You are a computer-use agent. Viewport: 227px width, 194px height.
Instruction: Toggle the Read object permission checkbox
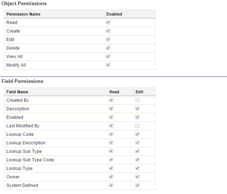pos(108,22)
